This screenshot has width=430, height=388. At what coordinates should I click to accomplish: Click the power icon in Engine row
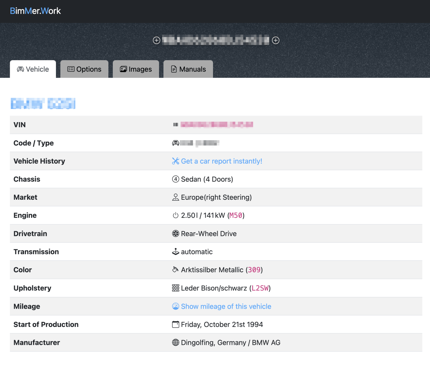[x=176, y=215]
